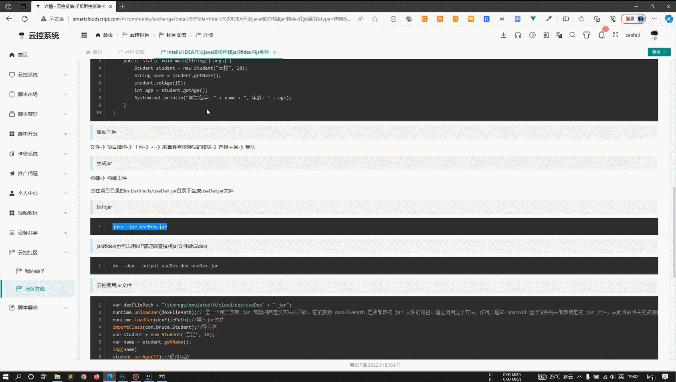Click the search icon in the top bar

(x=573, y=35)
